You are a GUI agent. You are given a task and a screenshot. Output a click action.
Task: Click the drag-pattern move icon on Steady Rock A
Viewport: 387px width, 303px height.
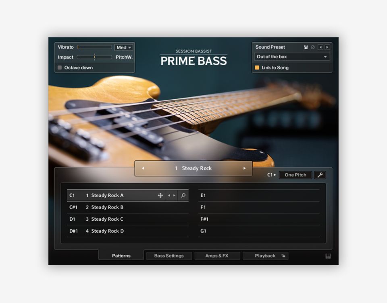point(160,196)
